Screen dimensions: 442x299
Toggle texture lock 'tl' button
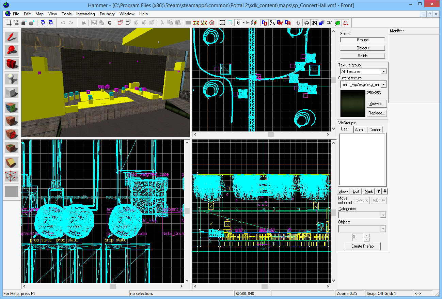[238, 23]
